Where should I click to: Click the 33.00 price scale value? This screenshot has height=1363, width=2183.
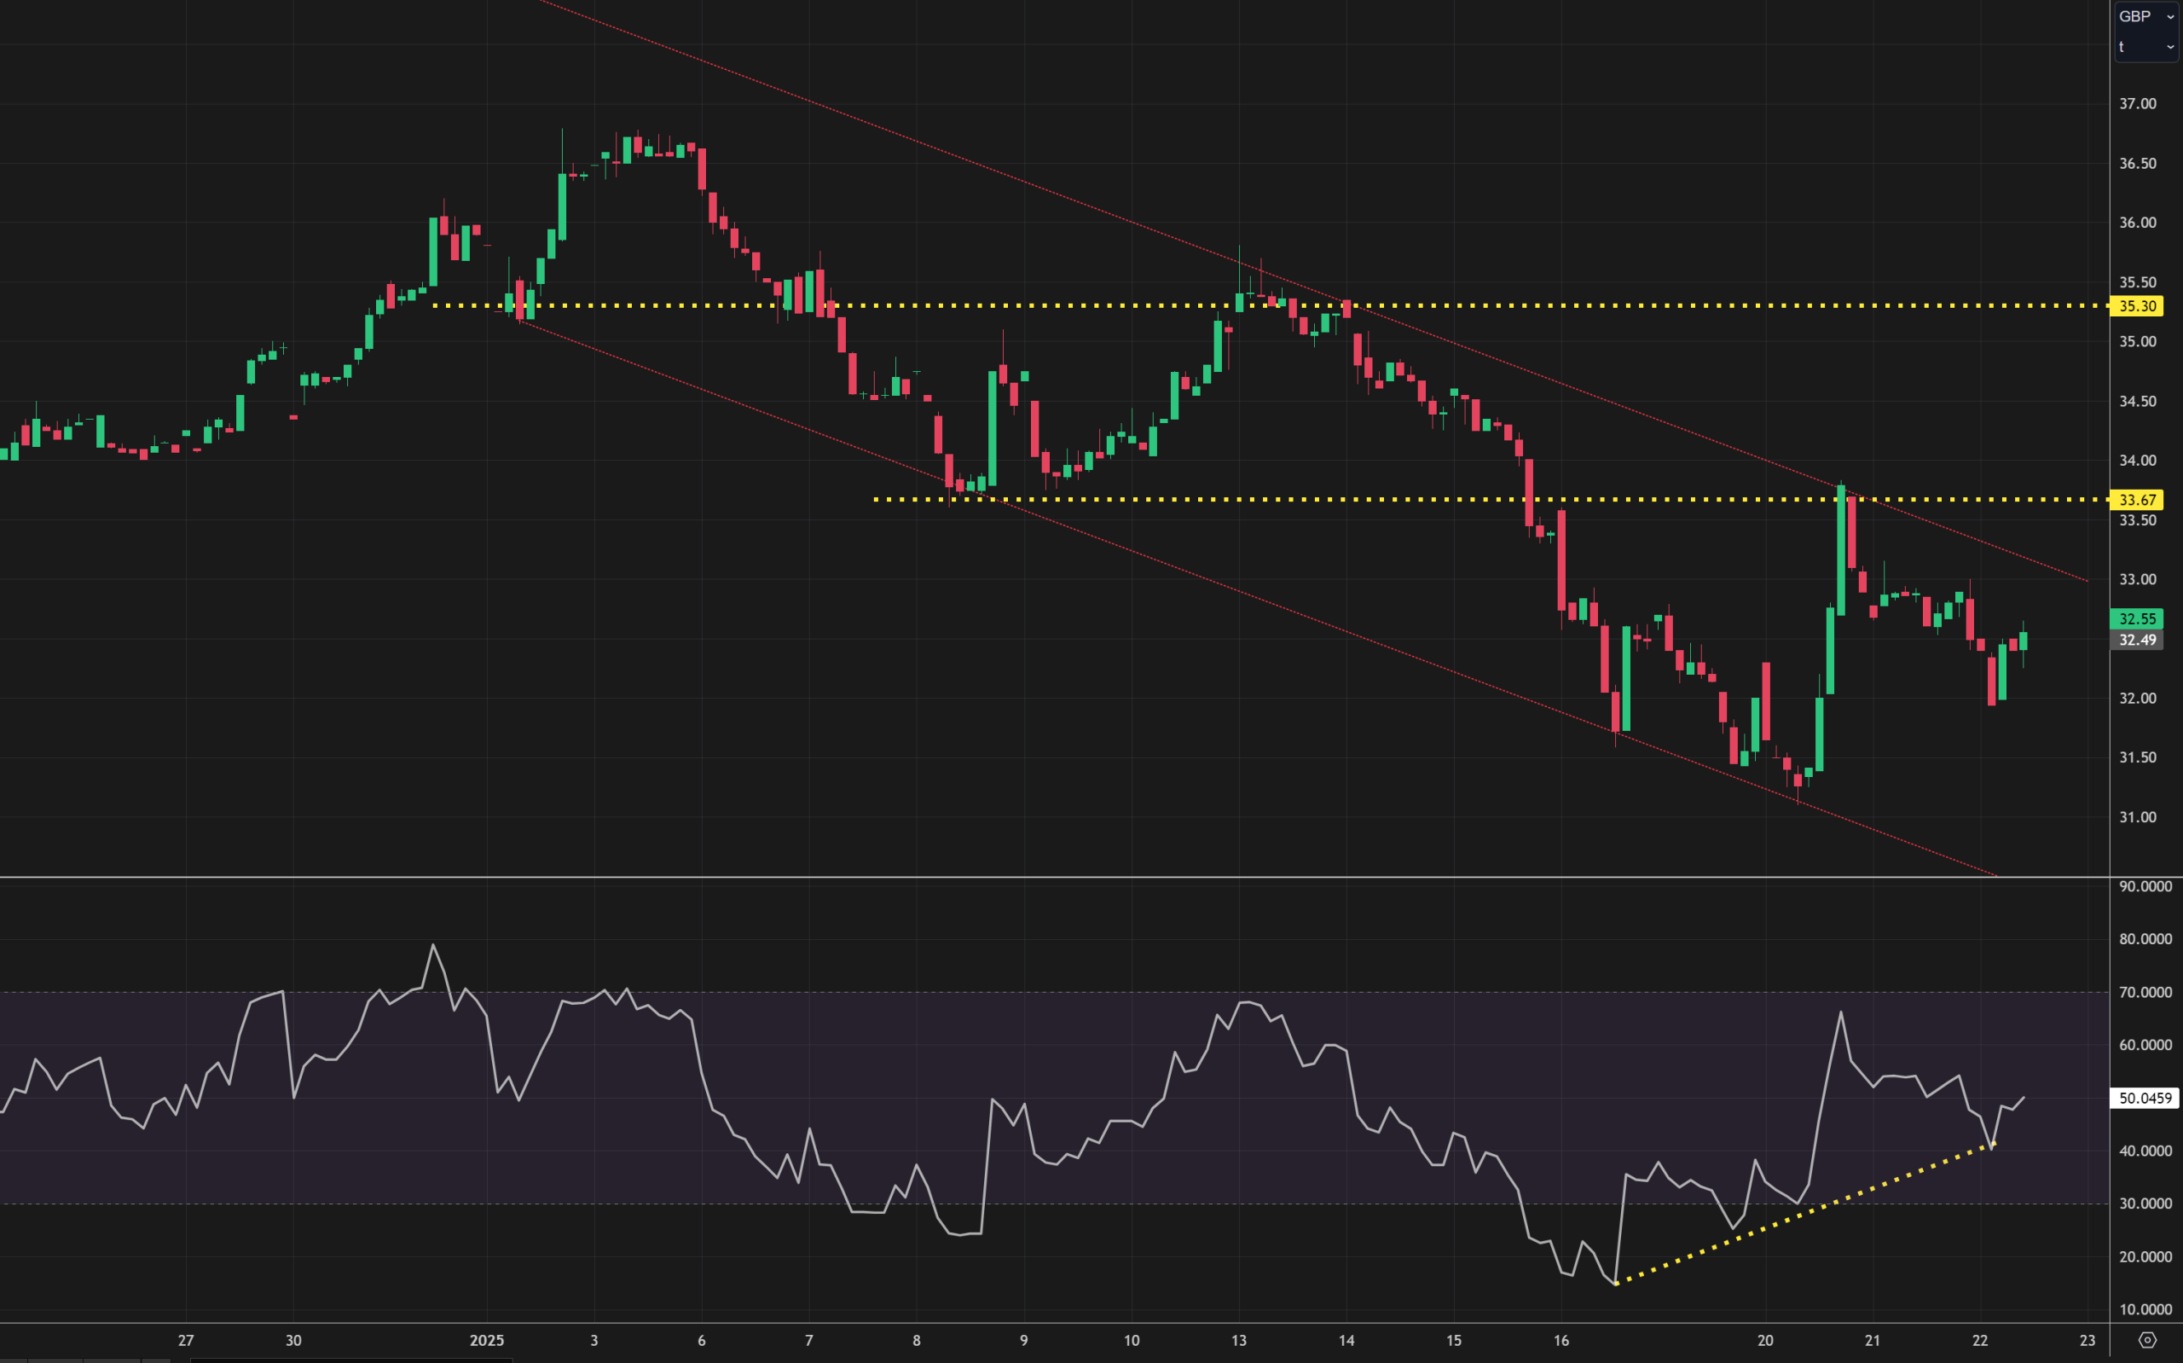point(2137,580)
